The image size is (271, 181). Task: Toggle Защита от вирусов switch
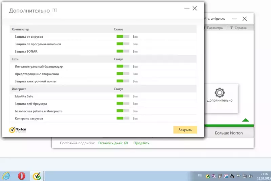[123, 36]
